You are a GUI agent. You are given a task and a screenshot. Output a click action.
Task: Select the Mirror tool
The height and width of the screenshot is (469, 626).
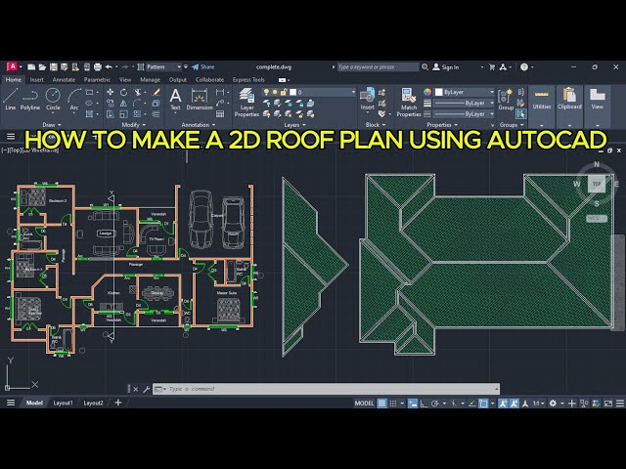coord(124,104)
